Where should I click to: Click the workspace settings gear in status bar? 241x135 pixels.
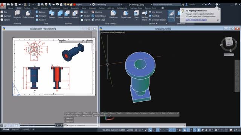pyautogui.click(x=216, y=130)
